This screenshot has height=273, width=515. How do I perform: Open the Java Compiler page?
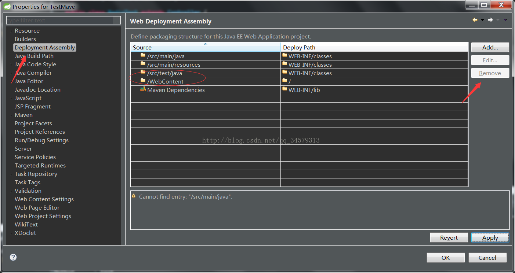click(x=33, y=73)
